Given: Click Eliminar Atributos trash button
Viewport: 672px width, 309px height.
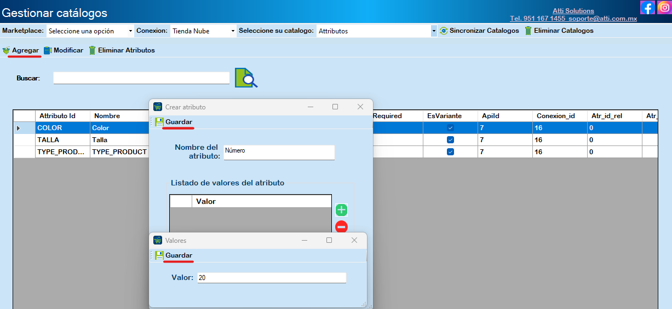Looking at the screenshot, I should (122, 50).
